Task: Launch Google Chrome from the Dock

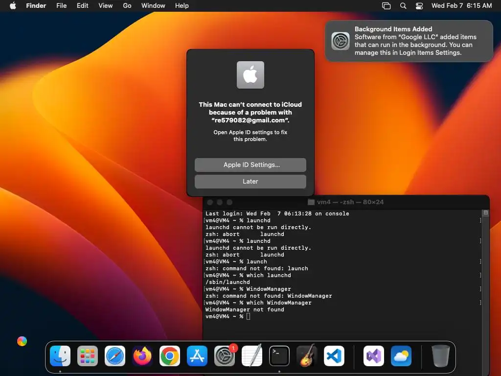Action: pyautogui.click(x=170, y=356)
